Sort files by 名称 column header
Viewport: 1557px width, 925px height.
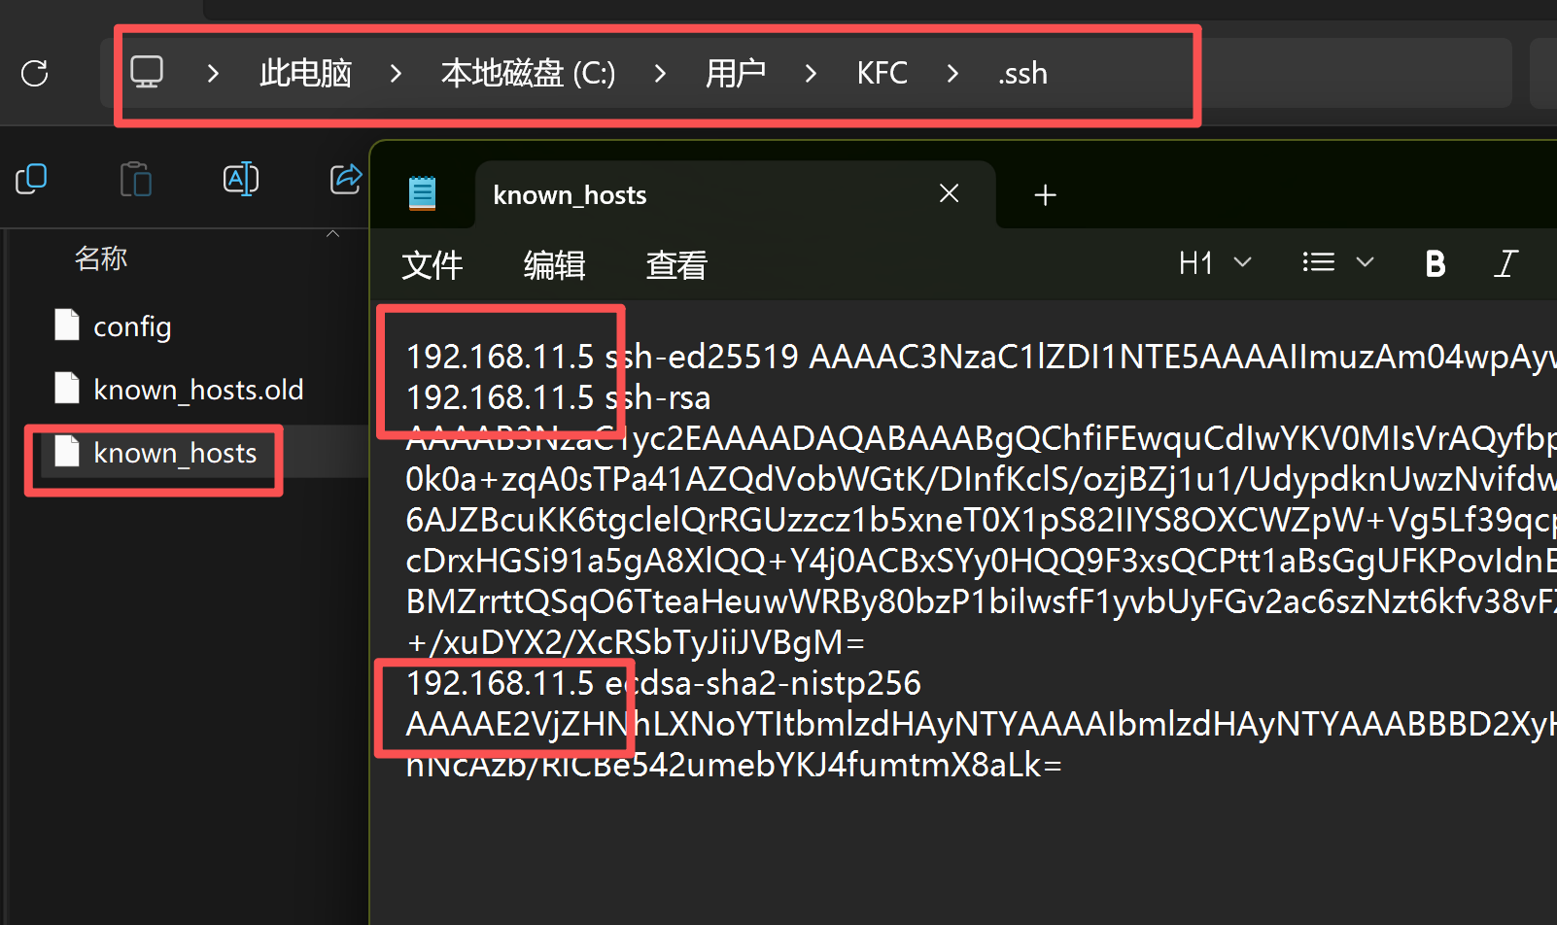[101, 258]
